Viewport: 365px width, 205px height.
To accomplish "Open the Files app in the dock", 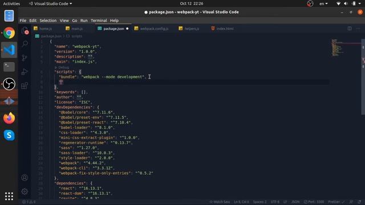I will 9,16.
